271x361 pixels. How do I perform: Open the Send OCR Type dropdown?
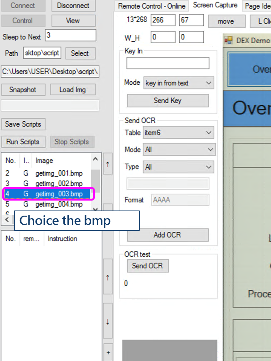(x=178, y=167)
